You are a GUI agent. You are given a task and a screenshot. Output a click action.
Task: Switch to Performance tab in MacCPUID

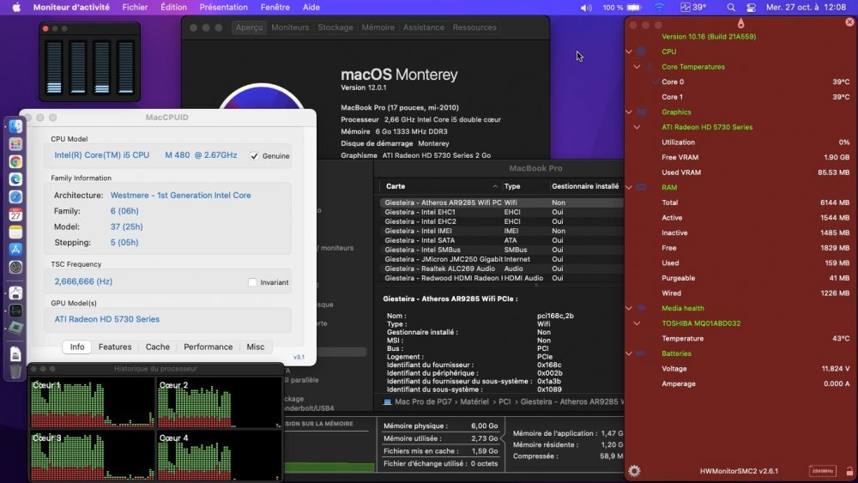pos(208,347)
